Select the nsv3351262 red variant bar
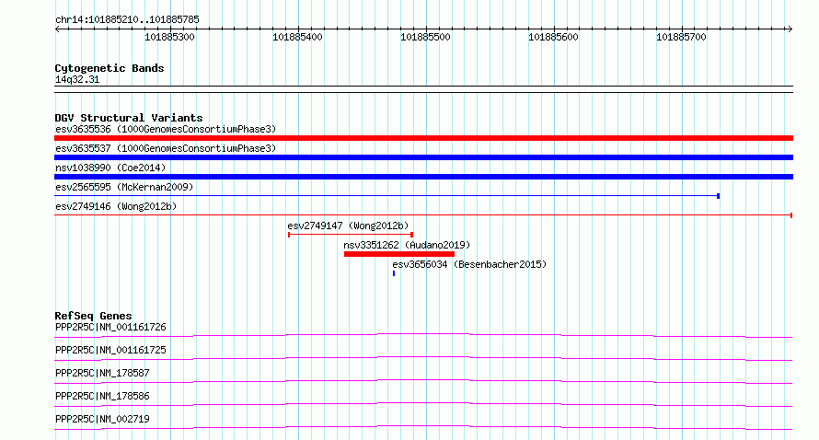 coord(399,254)
